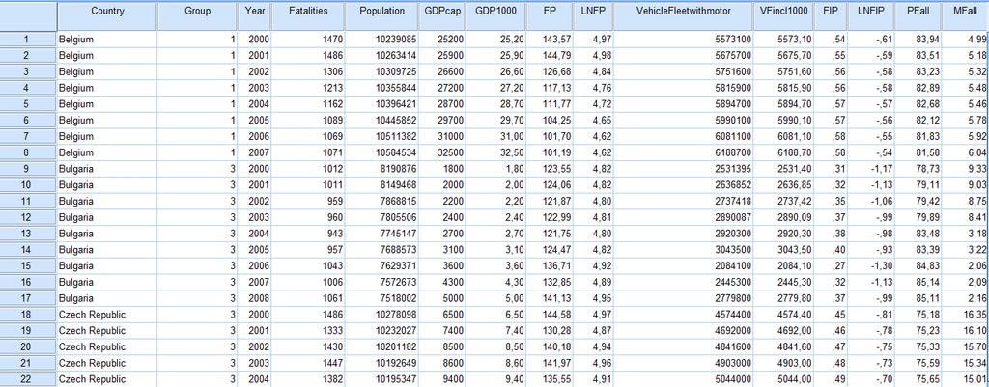Click FP value 143,57
Image resolution: width=989 pixels, height=387 pixels.
(x=550, y=40)
